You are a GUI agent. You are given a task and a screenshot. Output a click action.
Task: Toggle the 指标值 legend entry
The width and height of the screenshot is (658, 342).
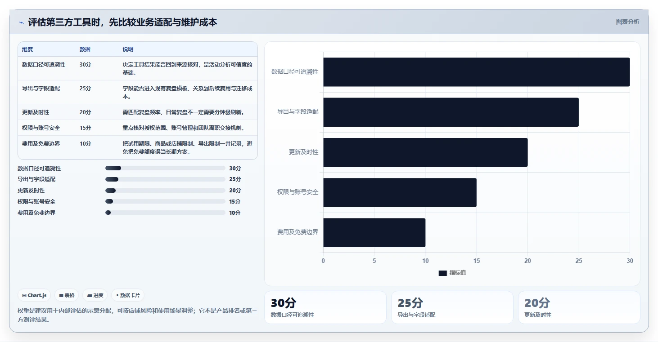tap(452, 273)
